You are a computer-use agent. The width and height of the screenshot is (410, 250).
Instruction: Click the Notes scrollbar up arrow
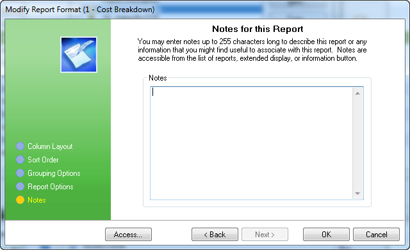(x=357, y=93)
